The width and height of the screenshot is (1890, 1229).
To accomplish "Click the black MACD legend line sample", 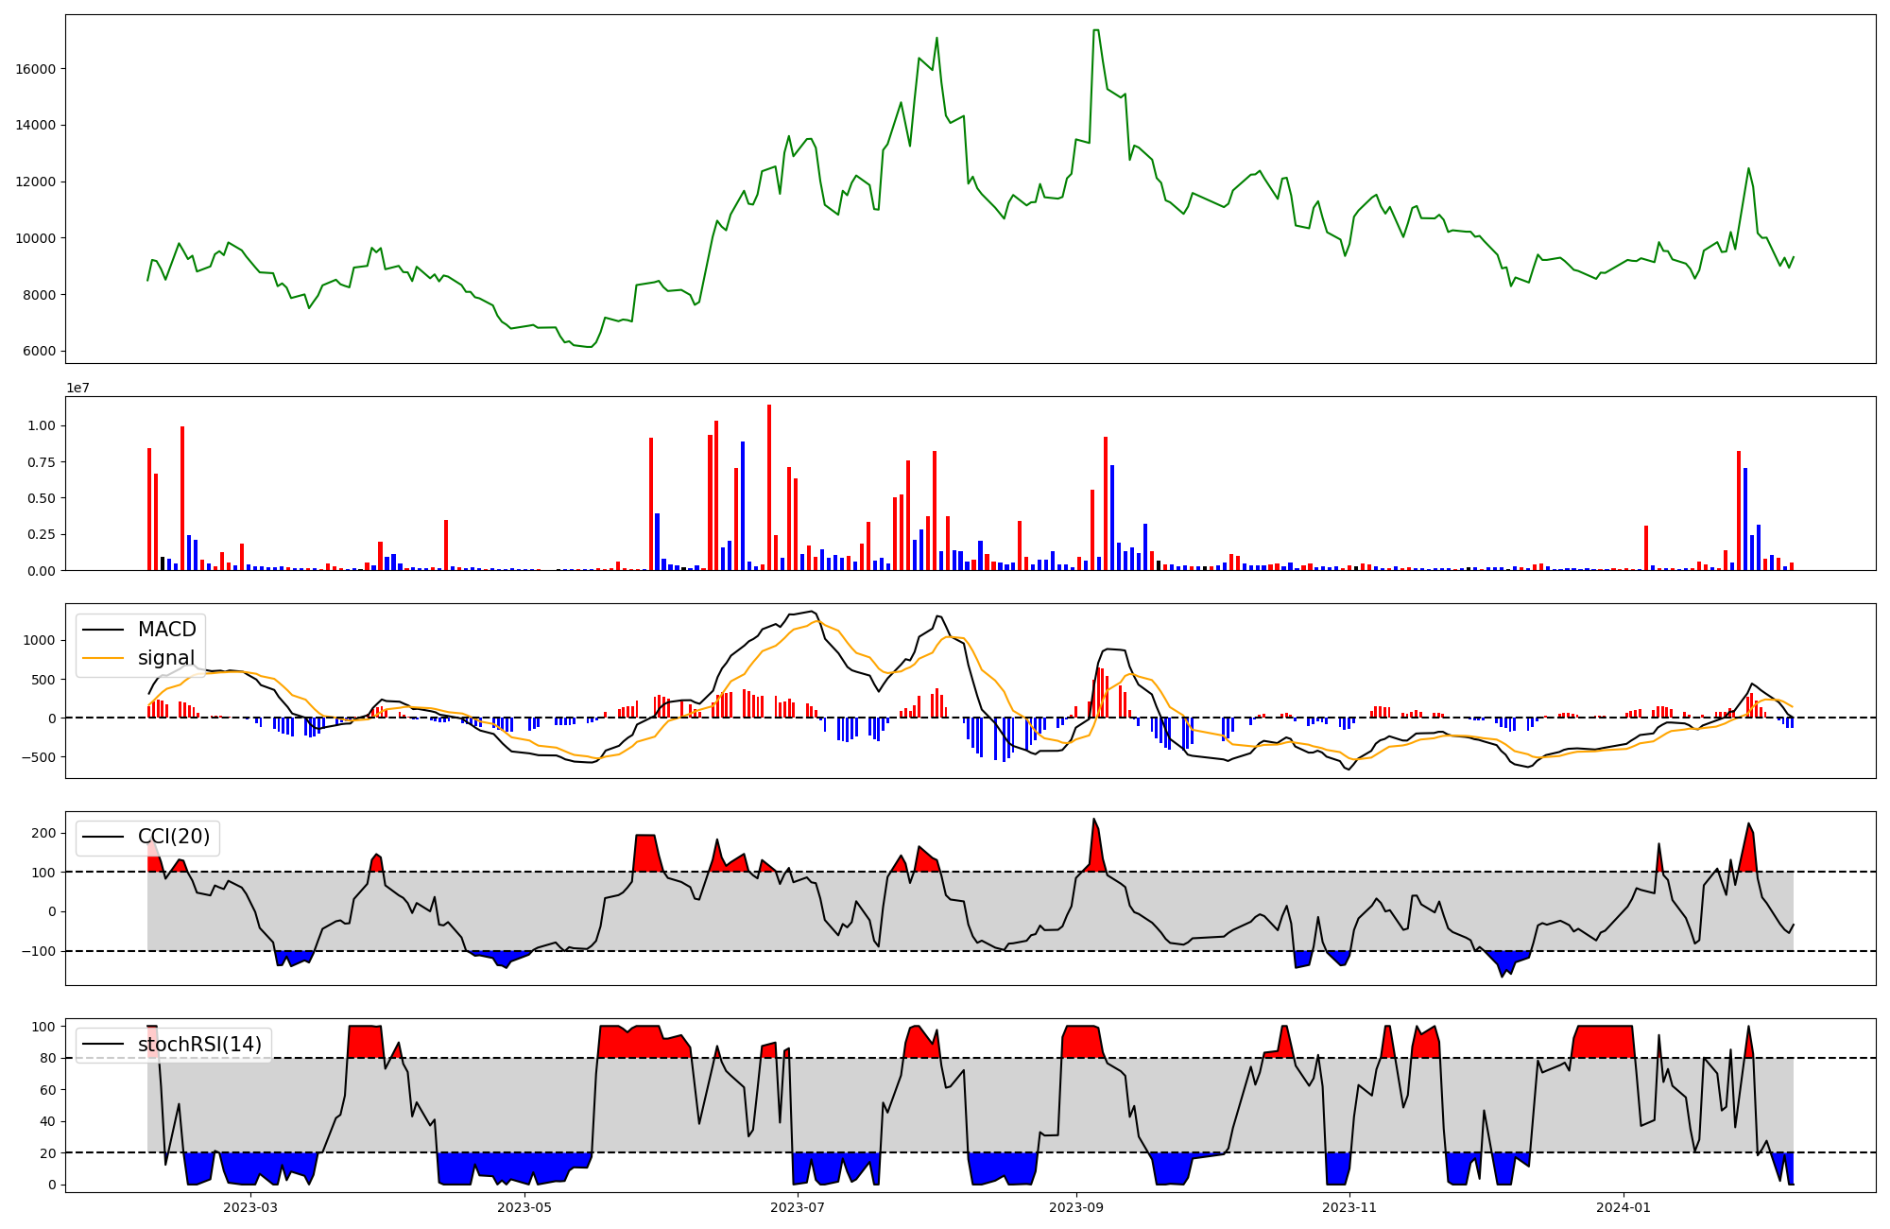I will point(103,630).
